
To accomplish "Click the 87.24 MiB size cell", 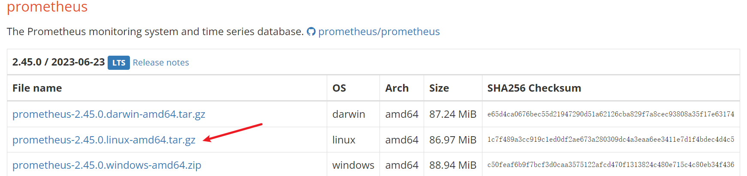I will 453,114.
